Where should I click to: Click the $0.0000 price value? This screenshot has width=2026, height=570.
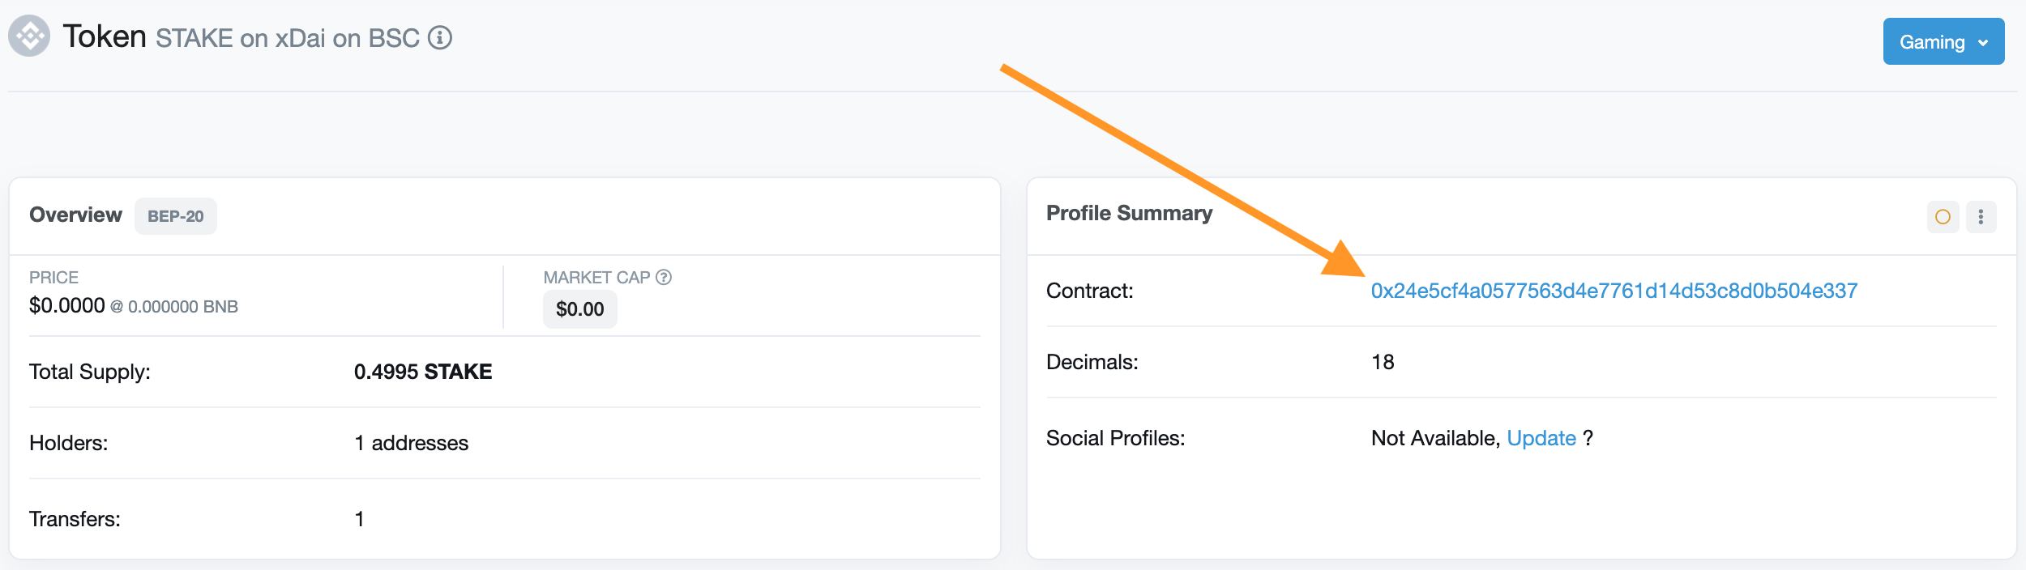click(x=67, y=305)
